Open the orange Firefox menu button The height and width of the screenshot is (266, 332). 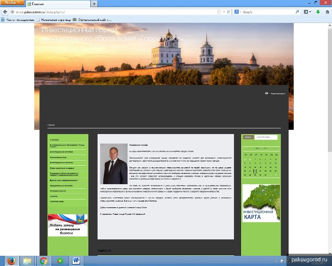12,3
